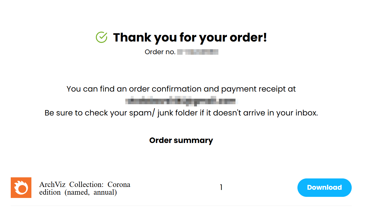
Task: Click the blurred order number
Action: coord(198,52)
